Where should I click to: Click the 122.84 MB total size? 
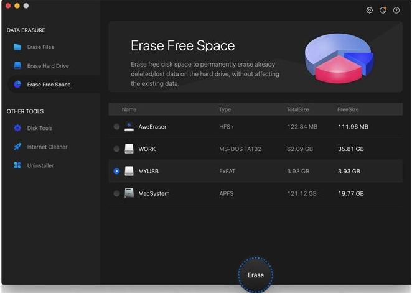302,127
